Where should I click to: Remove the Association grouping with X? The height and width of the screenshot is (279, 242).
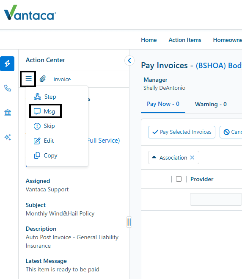[192, 157]
